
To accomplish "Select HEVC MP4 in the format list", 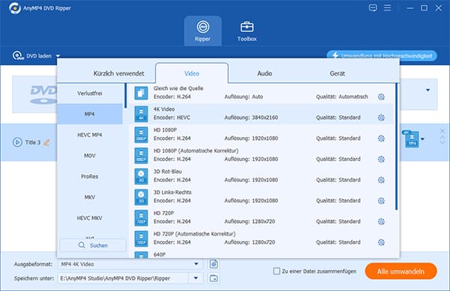I will tap(89, 135).
